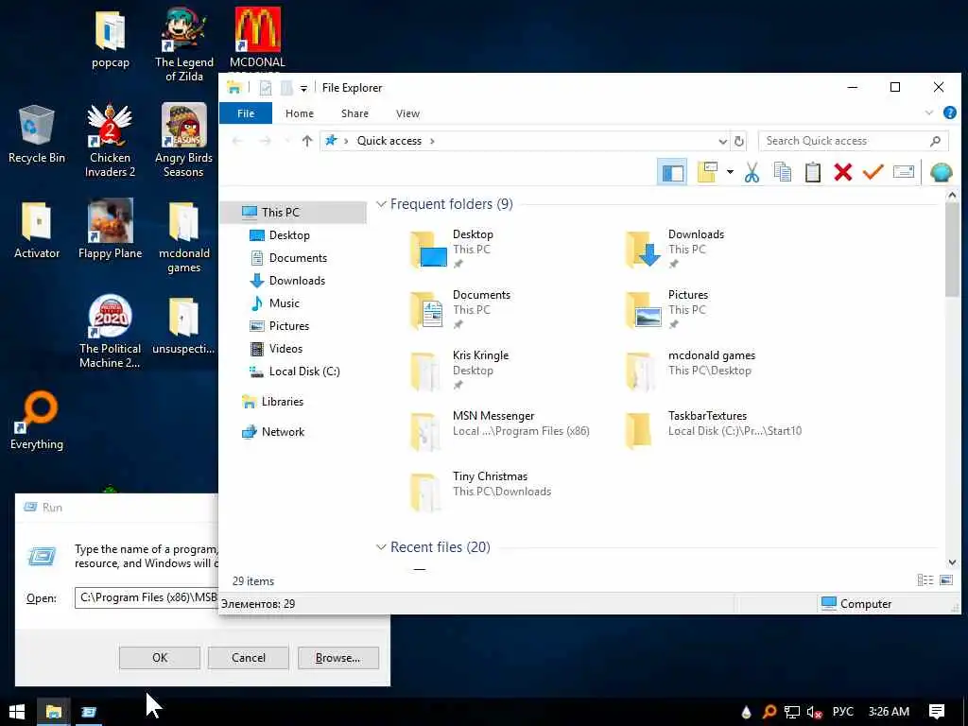Viewport: 968px width, 726px height.
Task: Select the Kris Kringle folder
Action: [x=460, y=371]
